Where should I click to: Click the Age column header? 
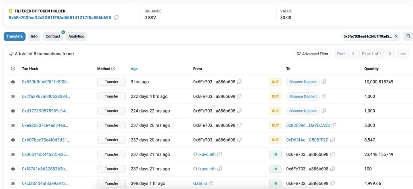point(134,69)
